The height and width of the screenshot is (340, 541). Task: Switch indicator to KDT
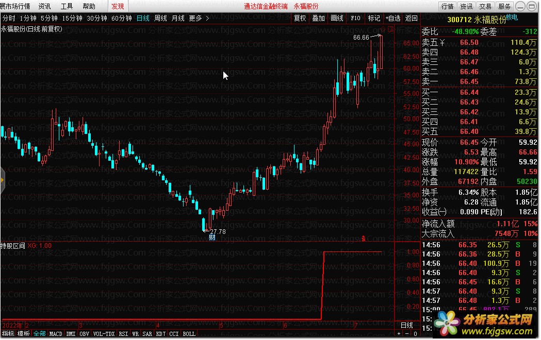[161, 333]
